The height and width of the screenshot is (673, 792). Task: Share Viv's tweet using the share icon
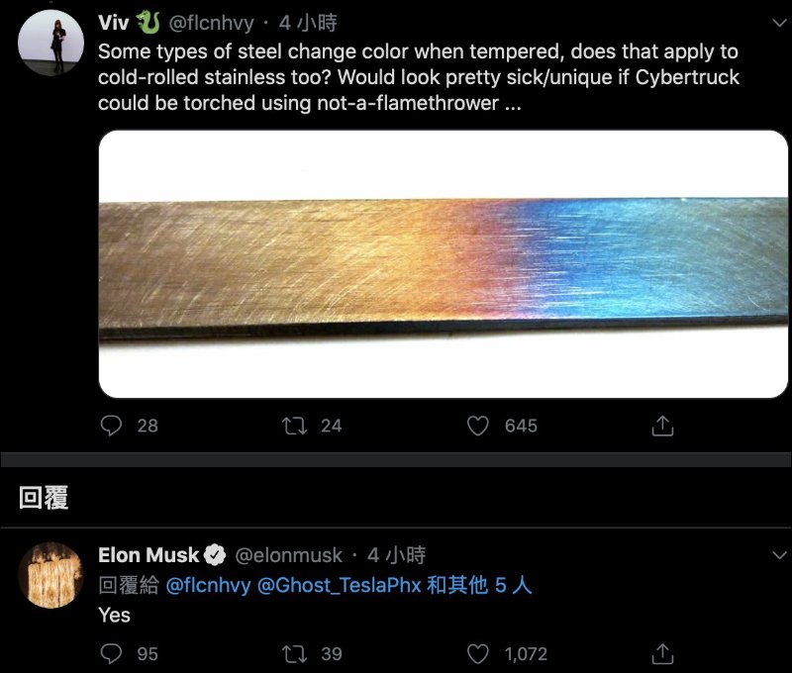pos(662,426)
